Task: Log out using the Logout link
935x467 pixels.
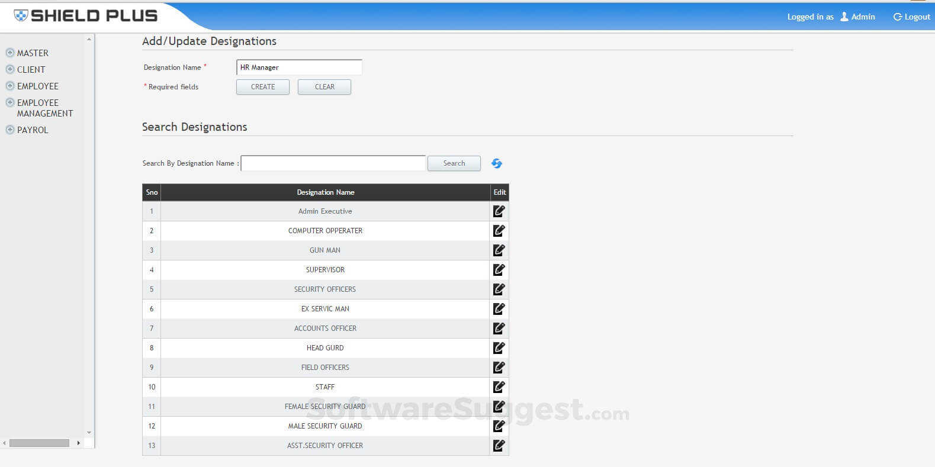Action: 912,17
